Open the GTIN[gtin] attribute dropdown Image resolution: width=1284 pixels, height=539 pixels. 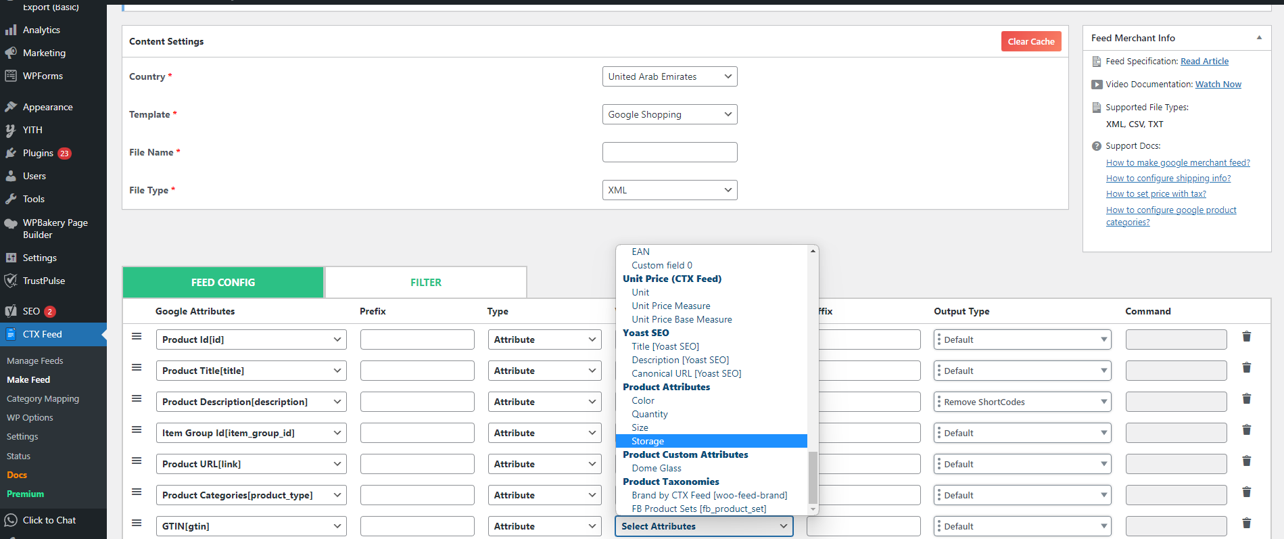(x=252, y=526)
